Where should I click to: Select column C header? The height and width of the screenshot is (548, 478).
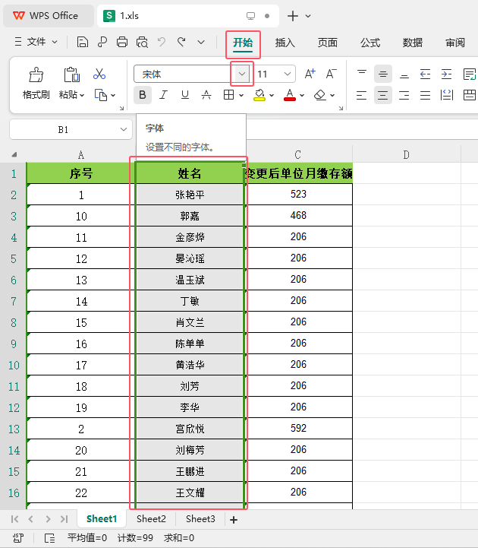tap(297, 154)
